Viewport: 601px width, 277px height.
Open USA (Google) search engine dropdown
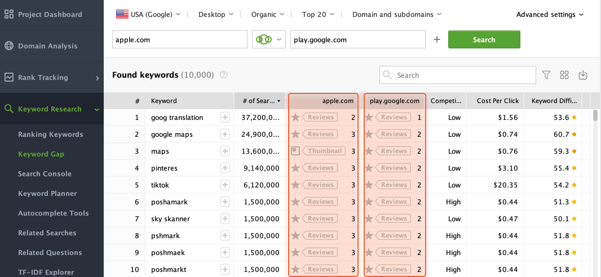[148, 15]
